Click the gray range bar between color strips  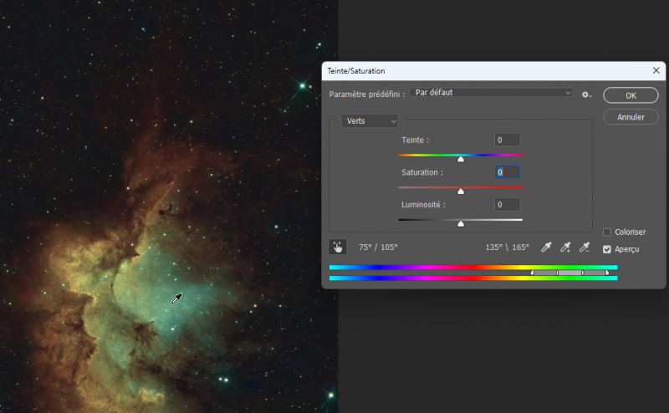(x=570, y=273)
